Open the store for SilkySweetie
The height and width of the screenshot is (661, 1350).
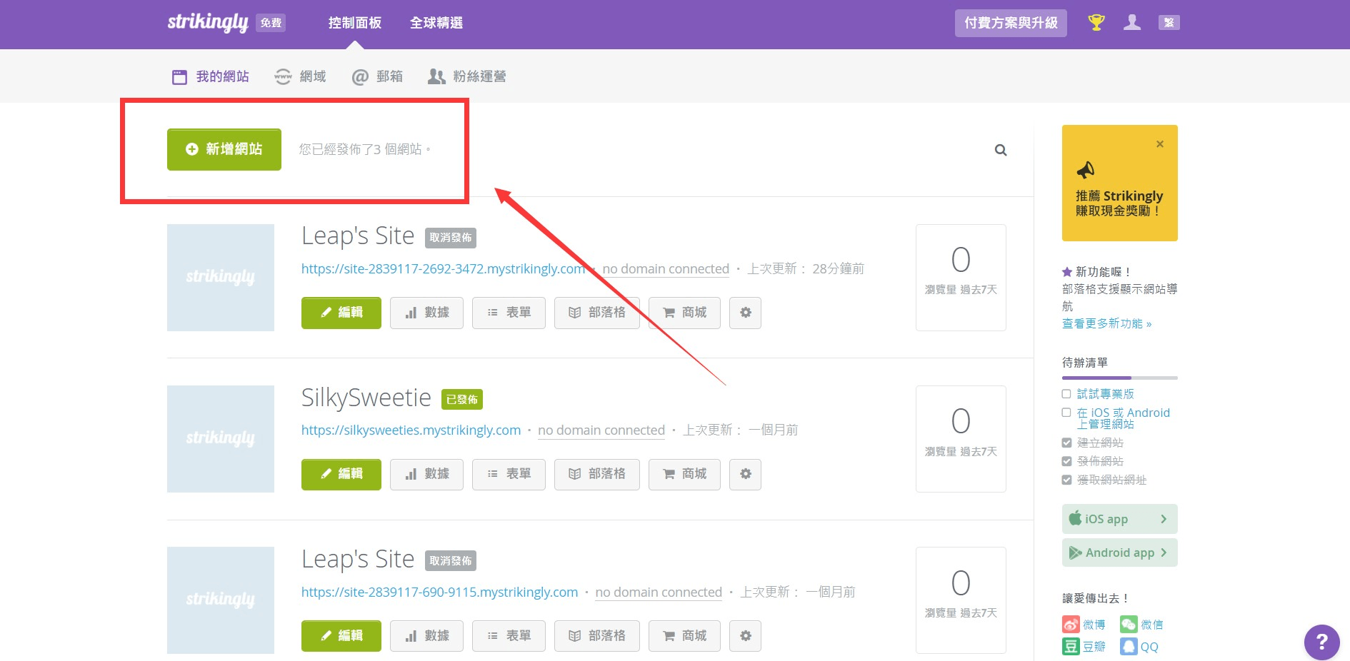(684, 474)
